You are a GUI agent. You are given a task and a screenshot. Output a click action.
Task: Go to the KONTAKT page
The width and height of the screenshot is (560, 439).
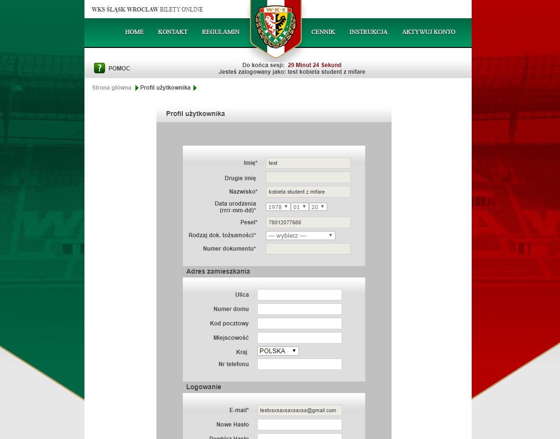pyautogui.click(x=173, y=32)
